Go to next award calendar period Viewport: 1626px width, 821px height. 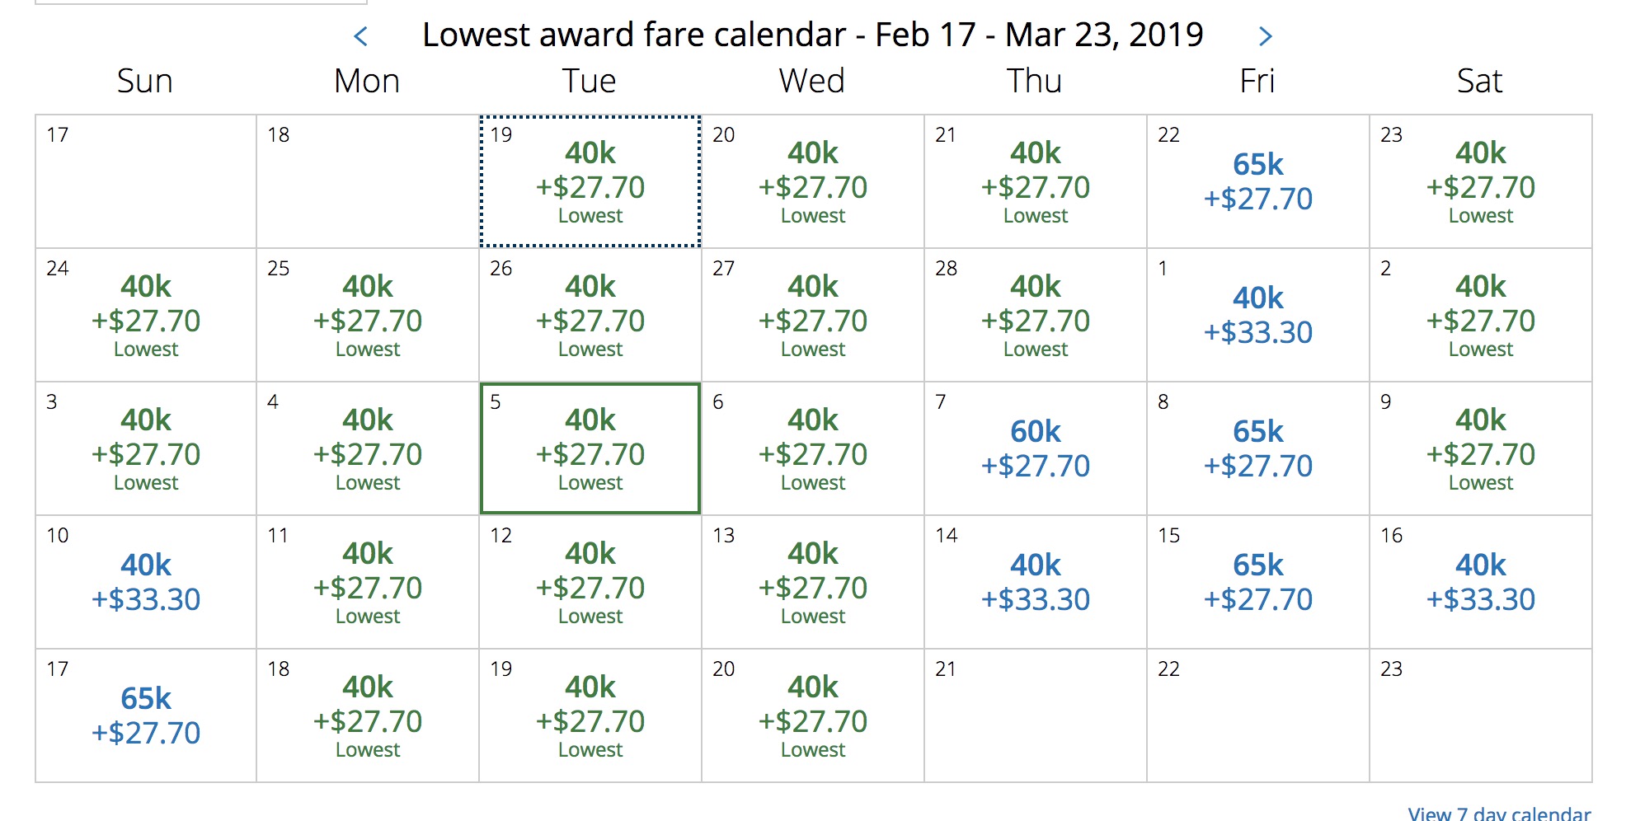tap(1266, 36)
